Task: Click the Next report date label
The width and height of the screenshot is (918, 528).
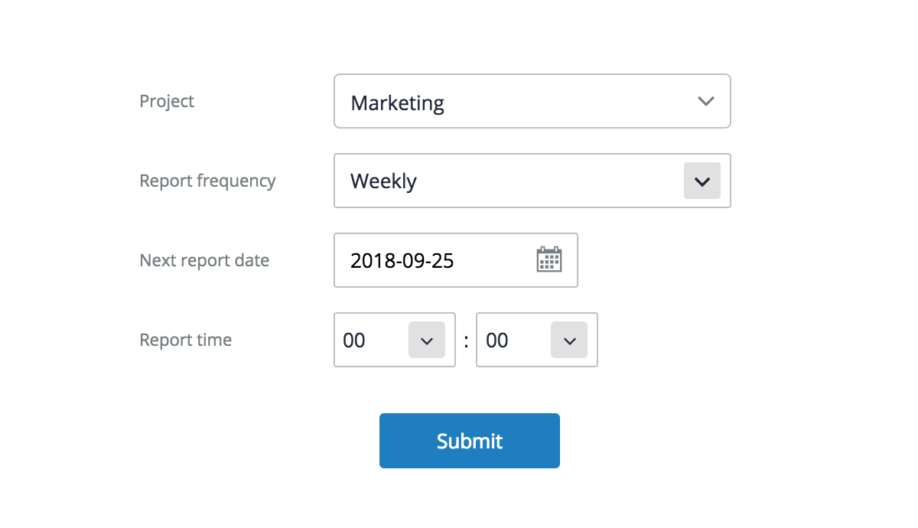Action: point(204,260)
